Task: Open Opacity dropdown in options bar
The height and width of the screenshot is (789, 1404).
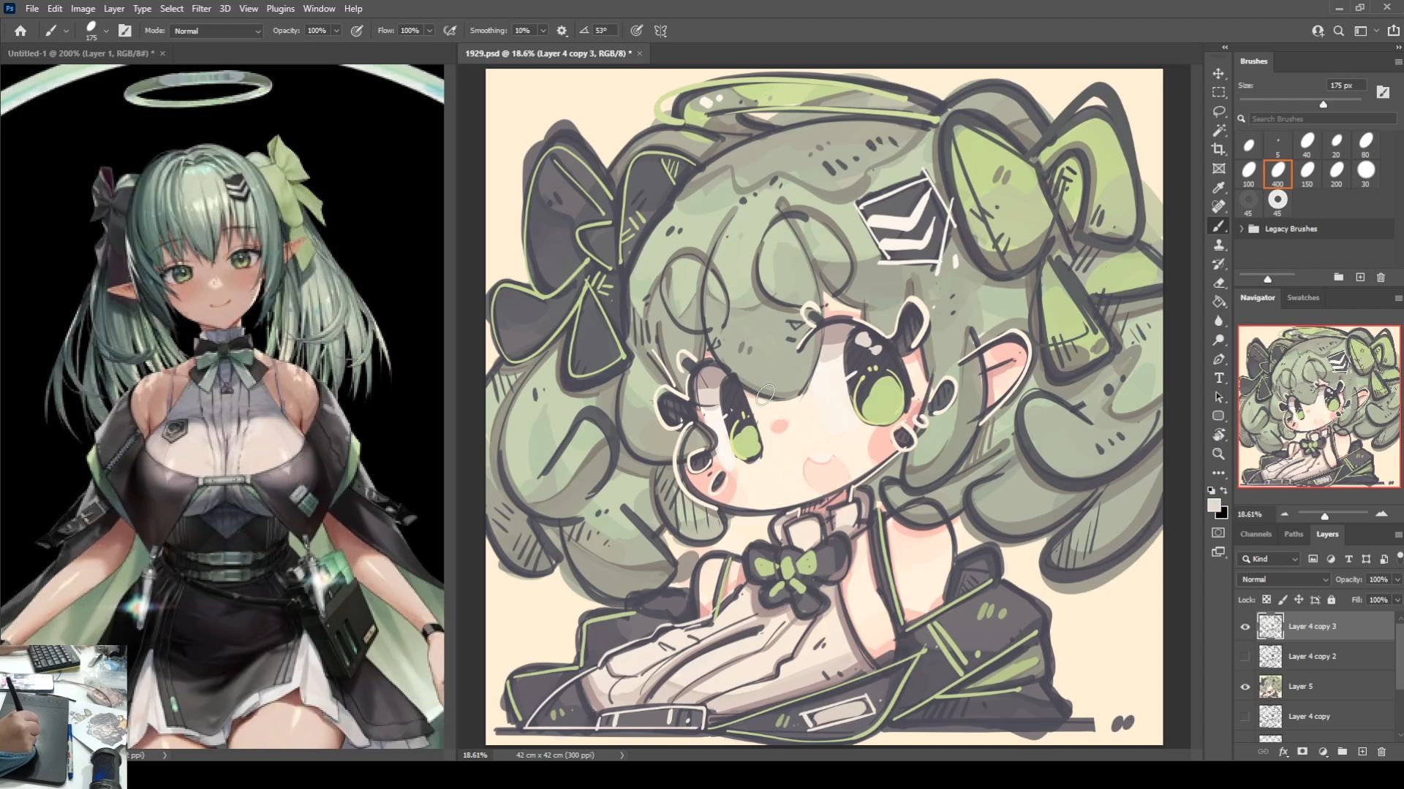Action: pyautogui.click(x=336, y=31)
